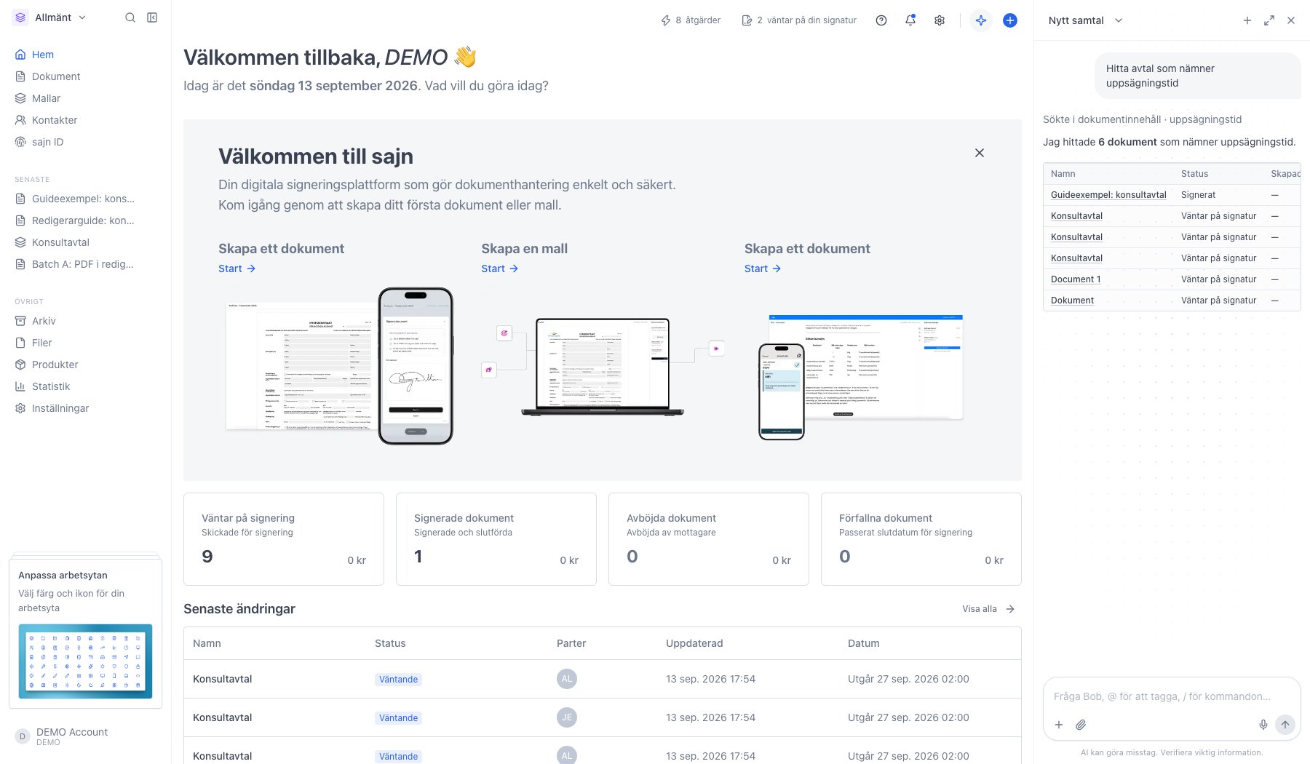Open the Nytt samtal conversation dropdown

click(1086, 20)
